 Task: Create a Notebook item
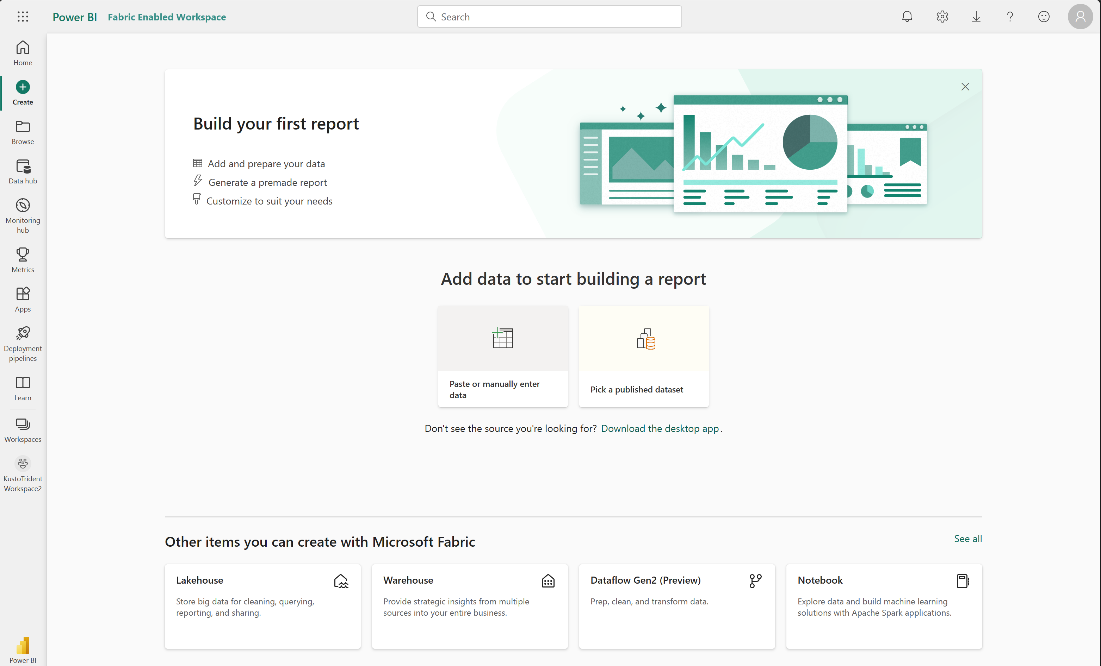[884, 606]
